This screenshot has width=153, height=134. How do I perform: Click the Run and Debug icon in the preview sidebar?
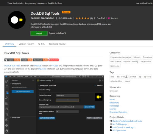(7, 98)
